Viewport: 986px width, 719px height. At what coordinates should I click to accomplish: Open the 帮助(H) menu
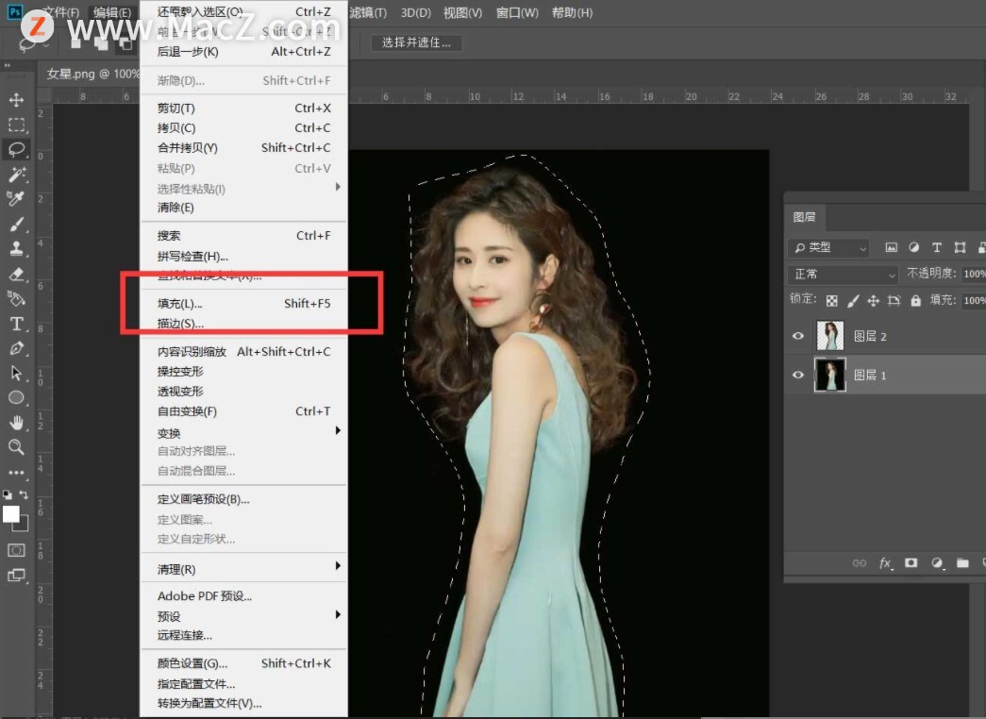pos(572,12)
